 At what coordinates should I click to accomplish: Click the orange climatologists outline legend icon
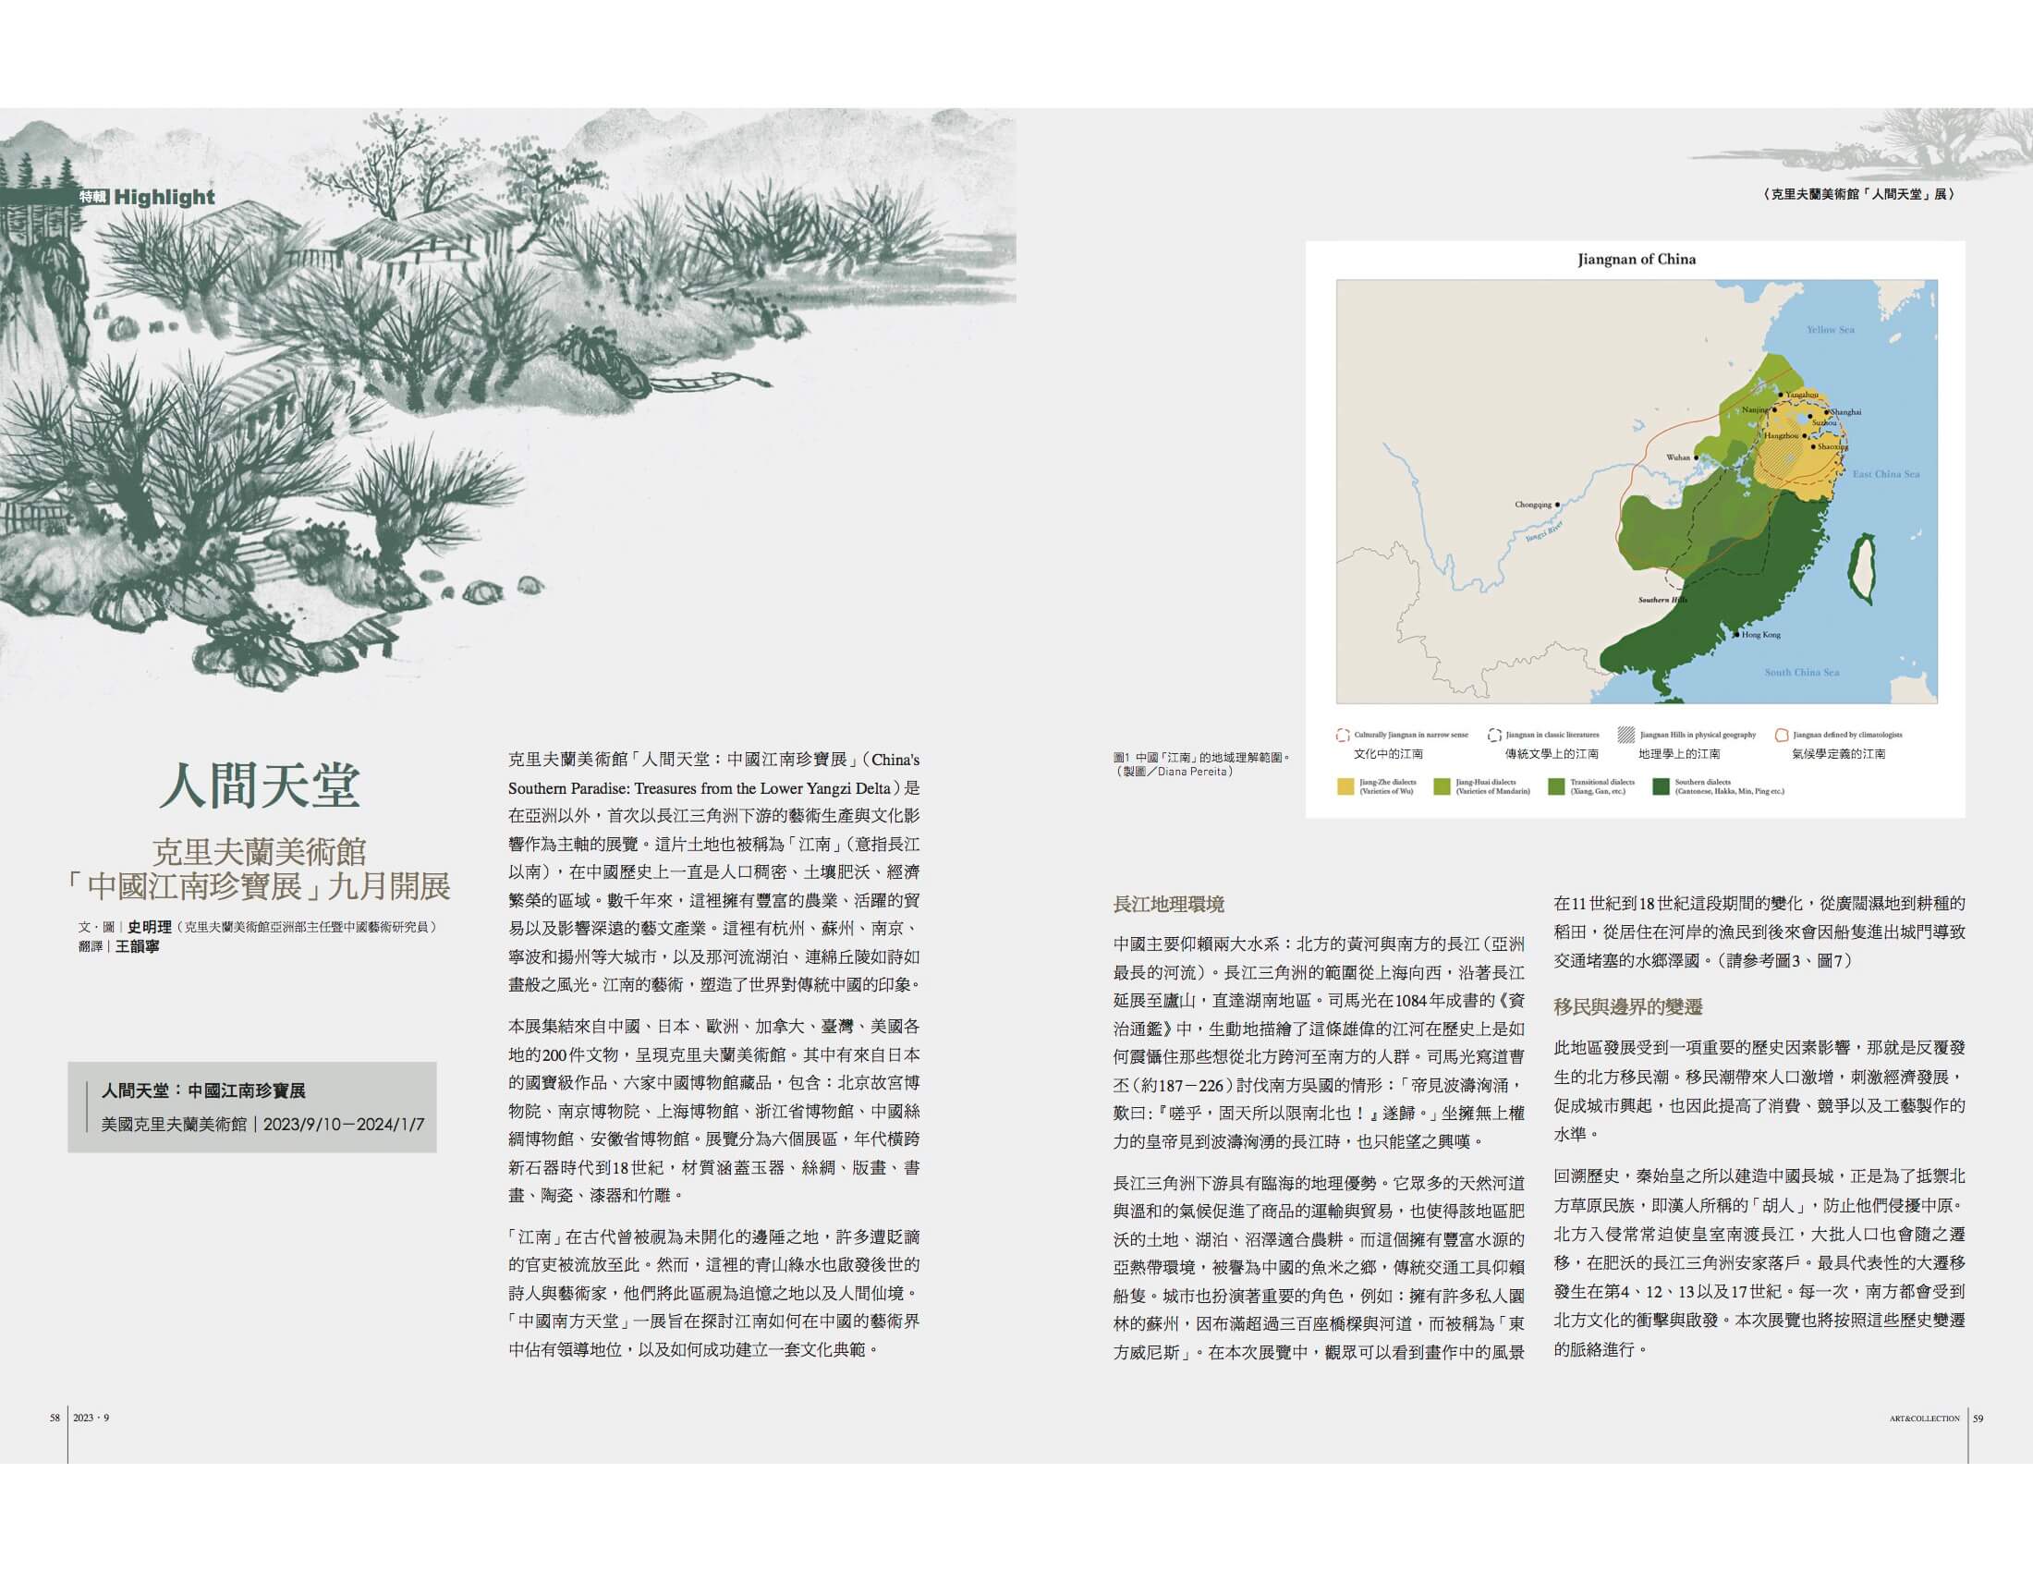coord(1782,736)
